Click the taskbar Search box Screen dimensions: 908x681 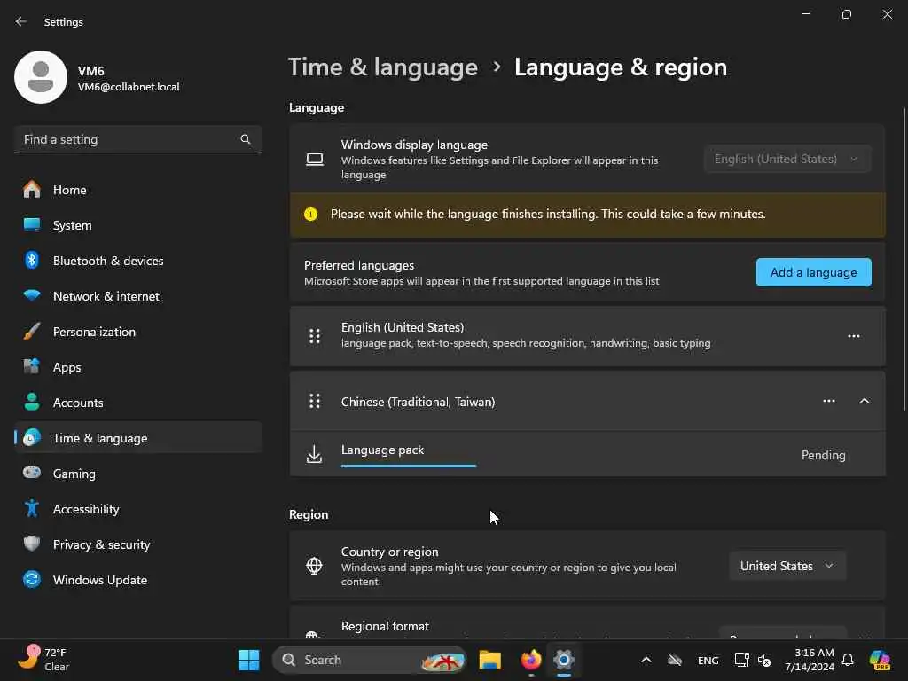370,660
